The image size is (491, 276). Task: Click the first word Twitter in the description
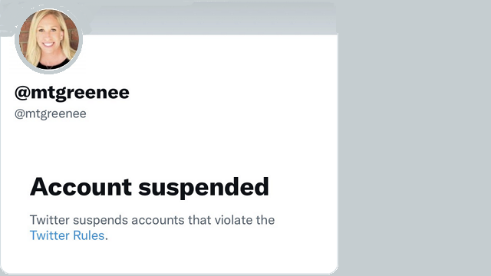[49, 220]
